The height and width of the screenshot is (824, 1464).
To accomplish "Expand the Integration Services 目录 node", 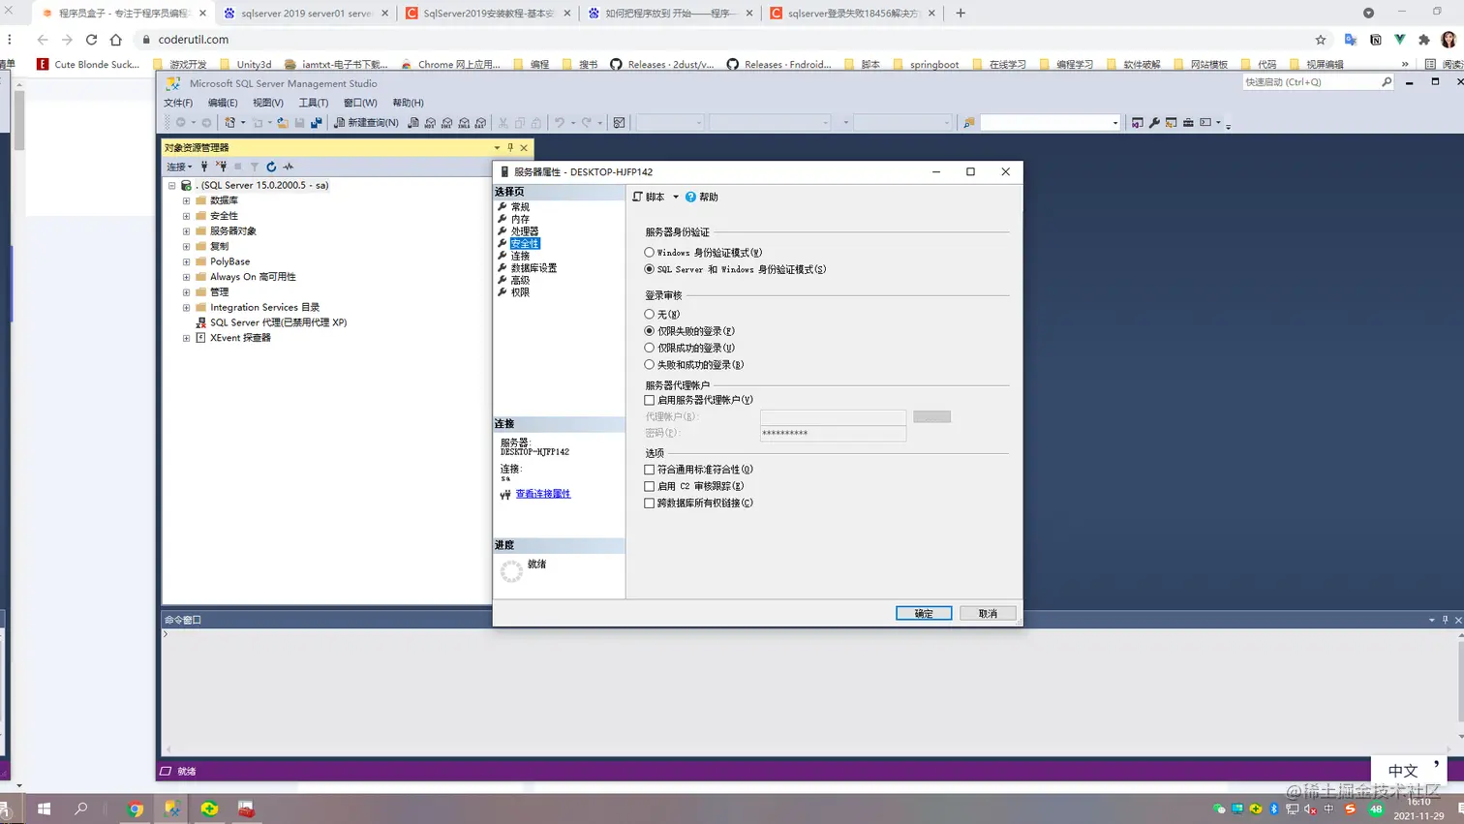I will (187, 308).
